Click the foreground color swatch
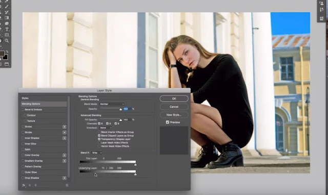This screenshot has width=328, height=195. pyautogui.click(x=2, y=53)
